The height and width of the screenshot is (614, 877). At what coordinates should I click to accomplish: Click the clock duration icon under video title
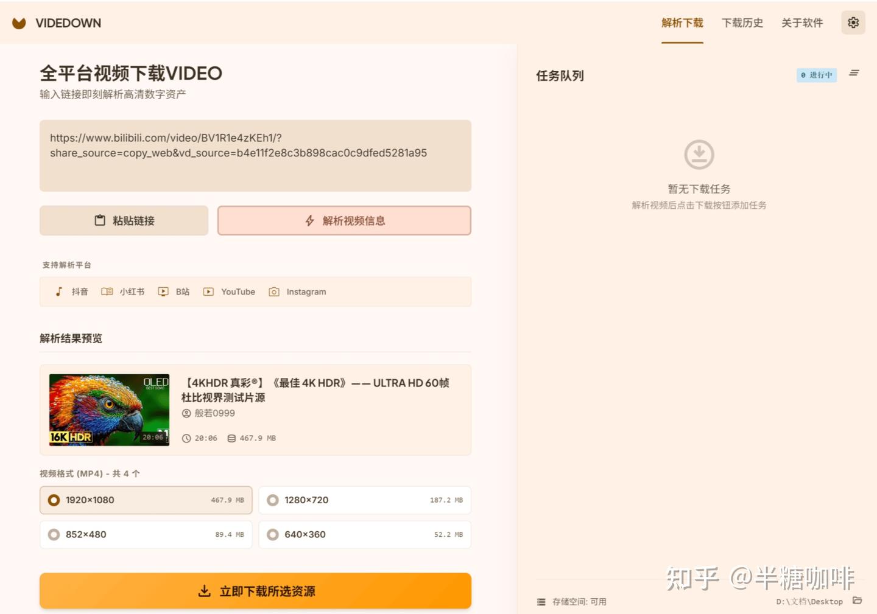coord(186,438)
